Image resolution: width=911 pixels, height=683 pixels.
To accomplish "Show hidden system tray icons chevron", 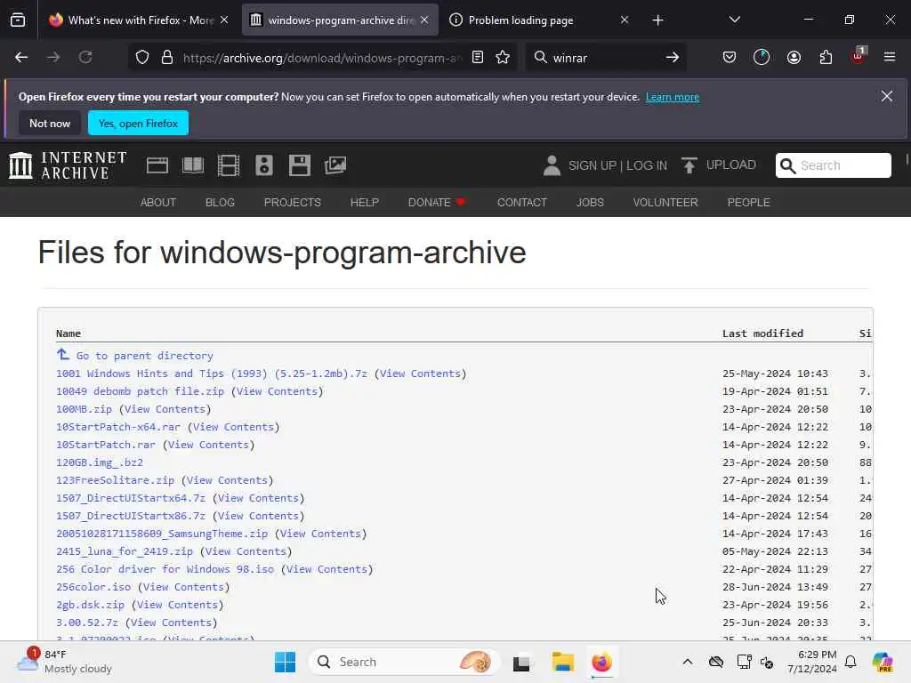I will [x=688, y=662].
